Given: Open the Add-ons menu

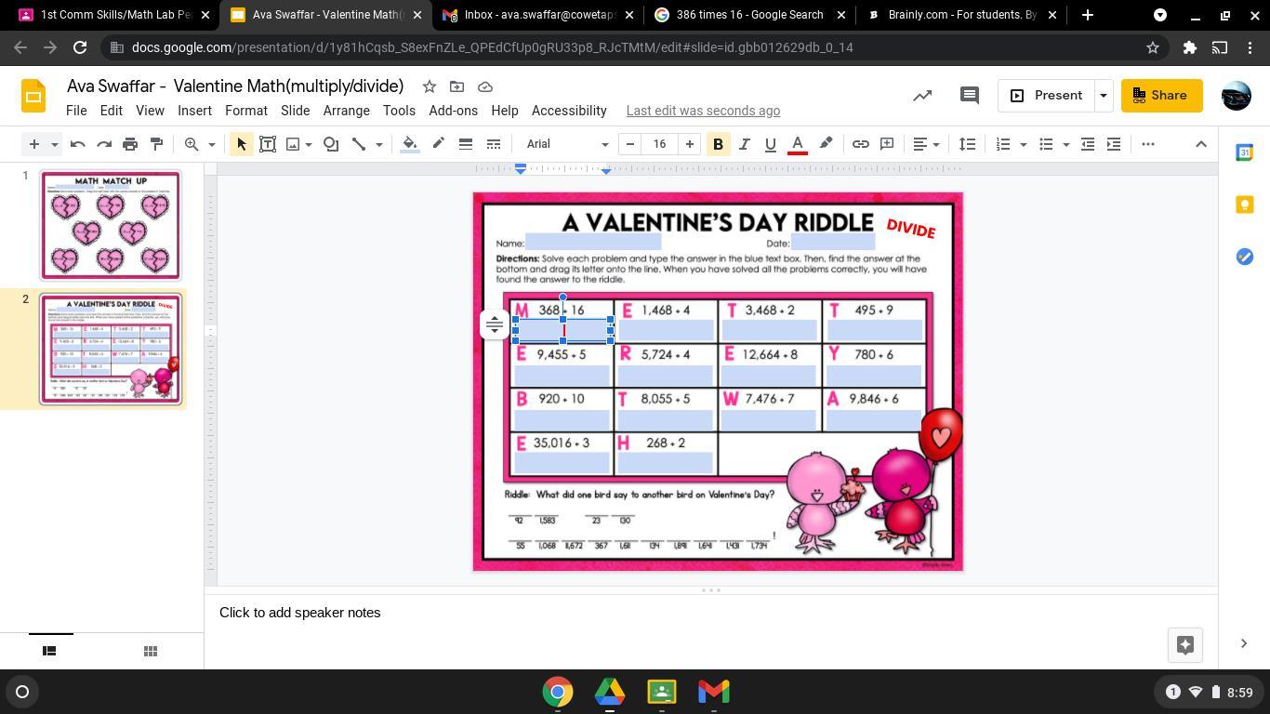Looking at the screenshot, I should (453, 111).
